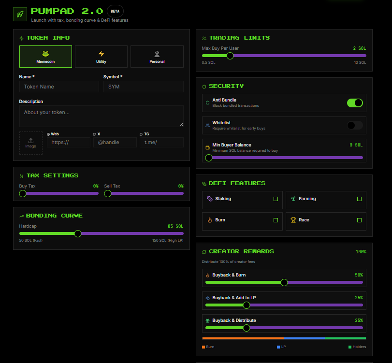392x363 pixels.
Task: Click the Whitelist users icon
Action: (x=207, y=125)
